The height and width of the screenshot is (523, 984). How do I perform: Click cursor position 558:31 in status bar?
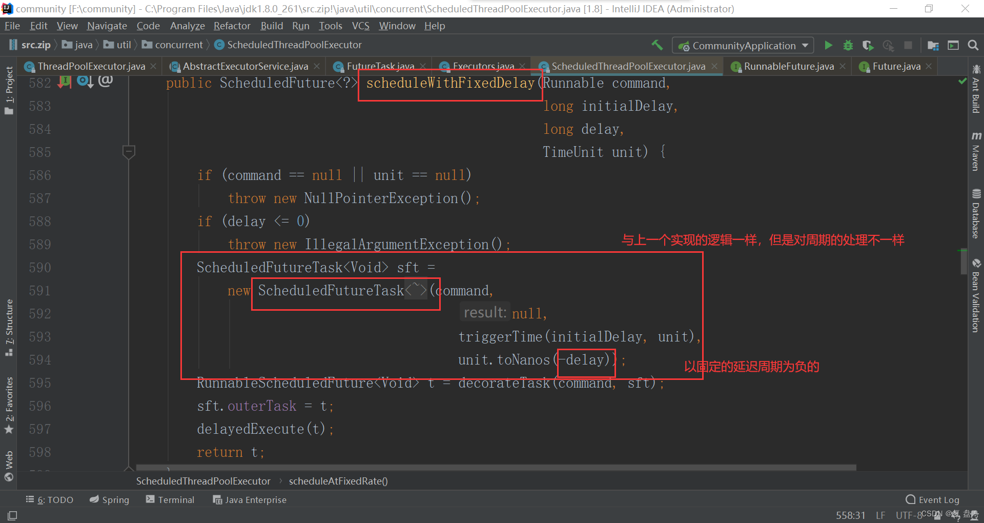851,515
